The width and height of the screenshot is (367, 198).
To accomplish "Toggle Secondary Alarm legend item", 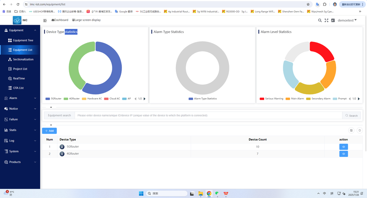I will point(318,99).
